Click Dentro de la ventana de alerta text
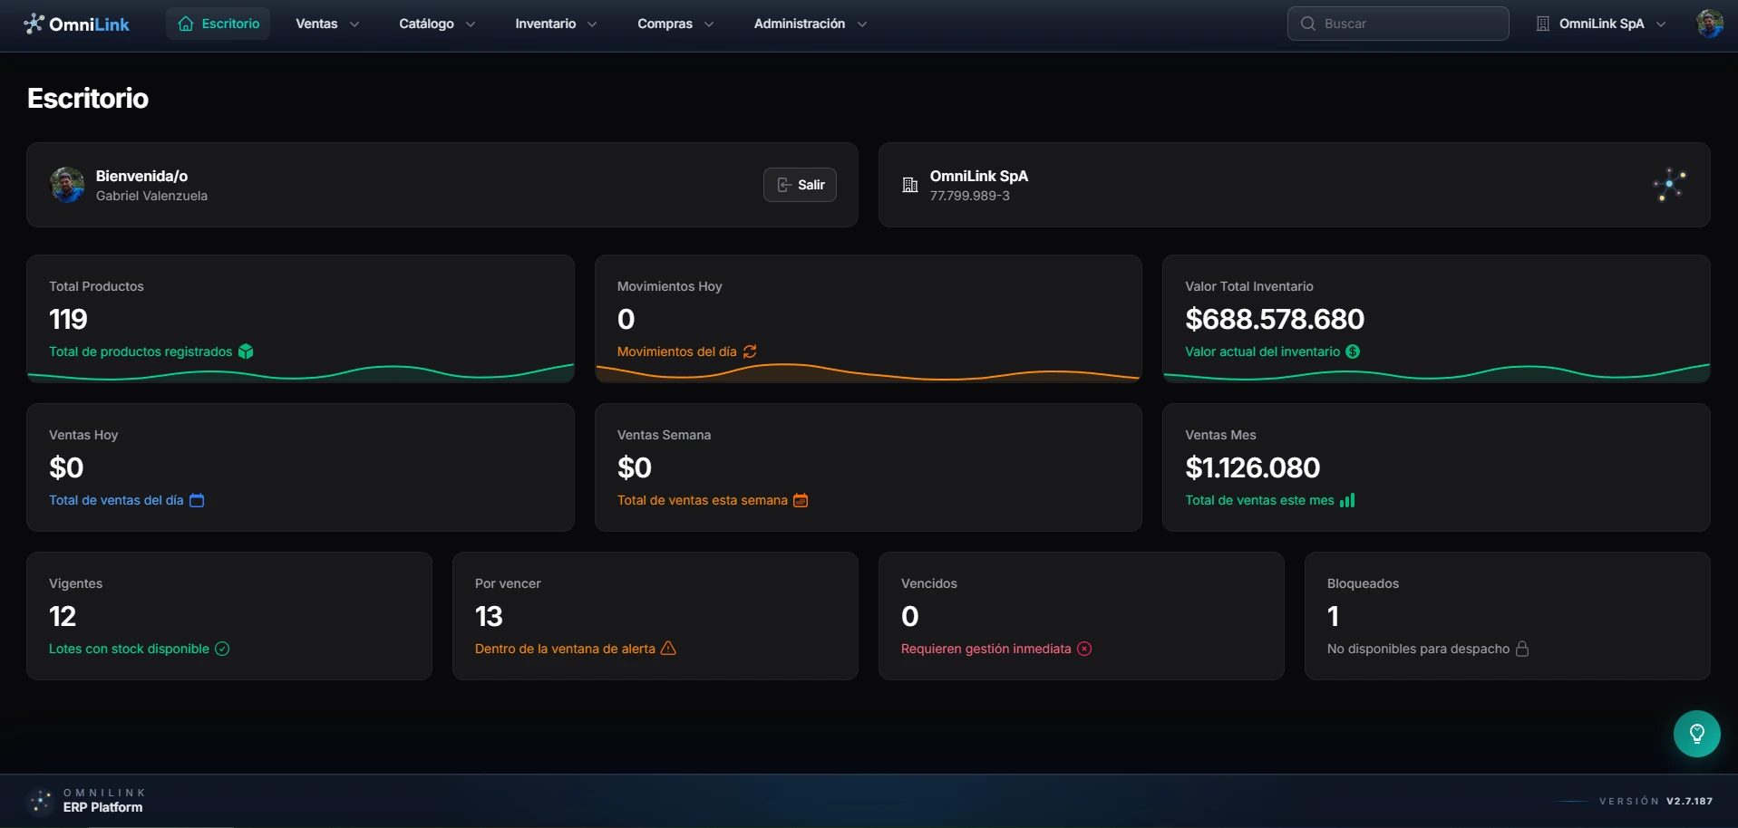Screen dimensions: 1738x828 click(x=565, y=649)
